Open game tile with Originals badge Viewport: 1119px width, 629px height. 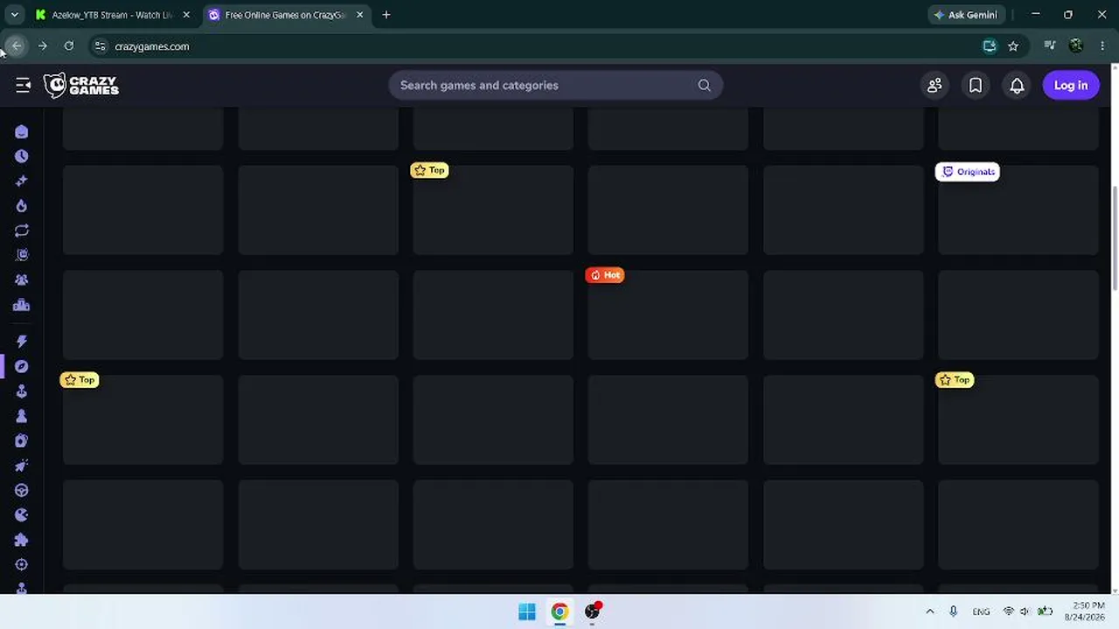pos(1018,210)
